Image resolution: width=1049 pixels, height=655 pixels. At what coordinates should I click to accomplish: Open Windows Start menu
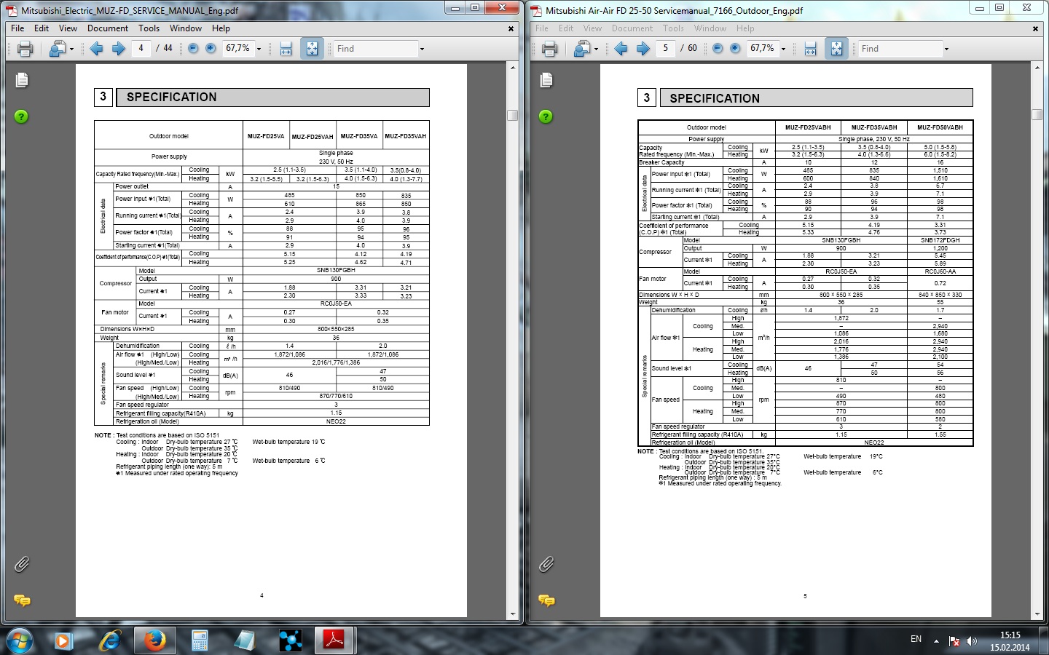[x=20, y=640]
